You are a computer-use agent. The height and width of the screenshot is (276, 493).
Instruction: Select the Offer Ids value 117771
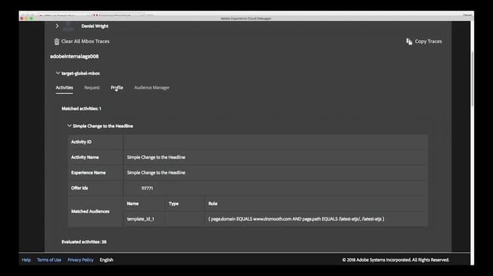[147, 188]
